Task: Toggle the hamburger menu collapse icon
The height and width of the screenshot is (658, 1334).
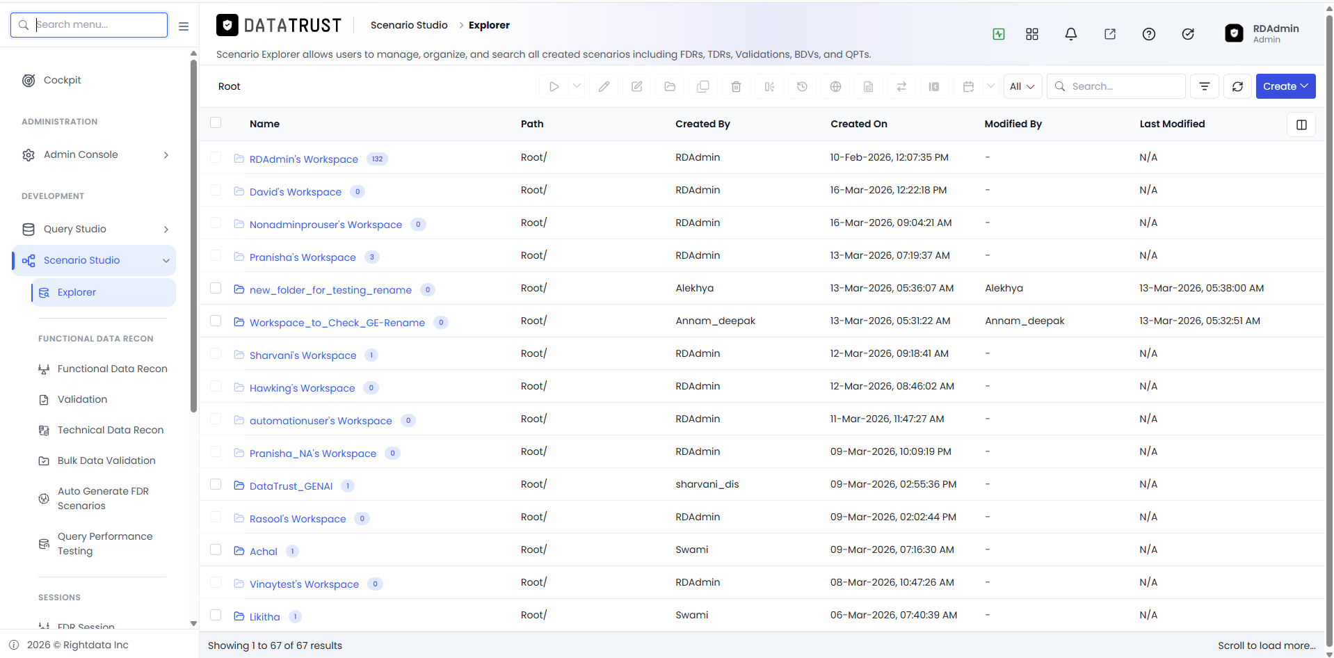Action: 184,26
